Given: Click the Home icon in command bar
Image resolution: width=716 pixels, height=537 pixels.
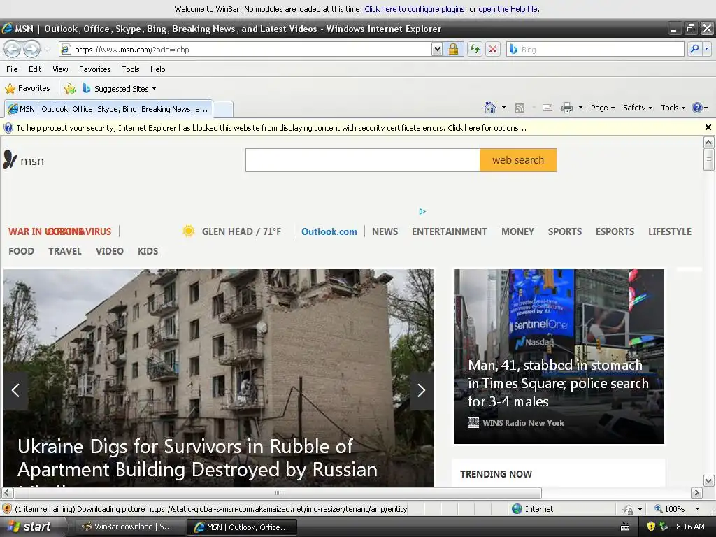Looking at the screenshot, I should tap(490, 108).
